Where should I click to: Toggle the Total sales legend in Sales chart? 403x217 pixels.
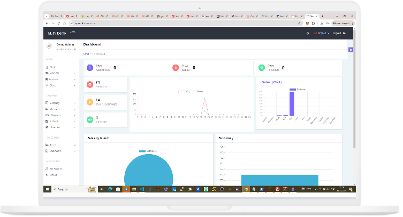tap(292, 89)
